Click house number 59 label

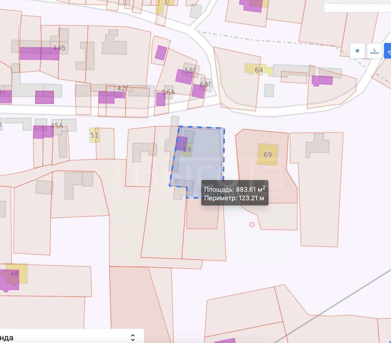[187, 149]
